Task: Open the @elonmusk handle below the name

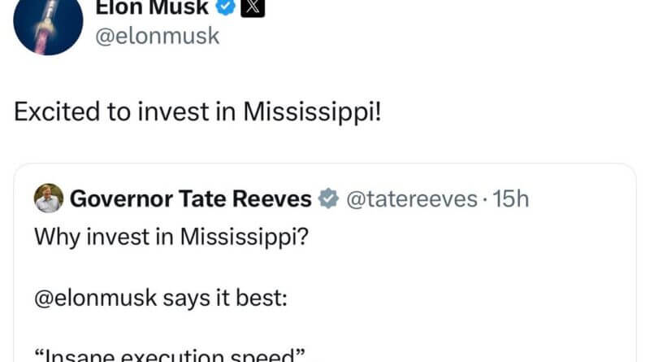Action: point(158,36)
